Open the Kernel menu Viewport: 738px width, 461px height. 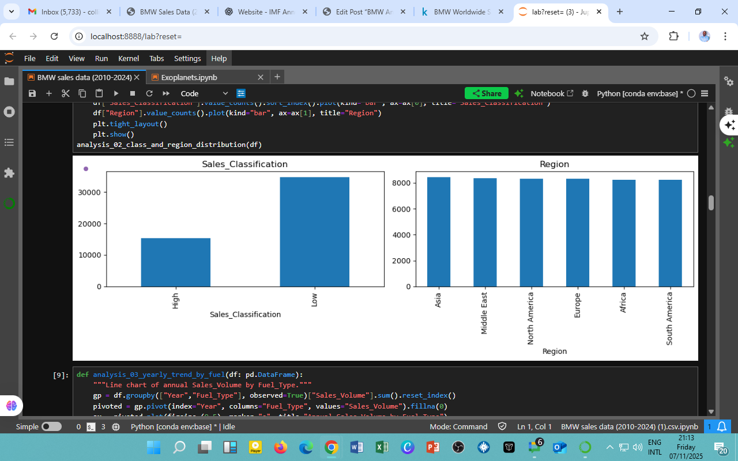[128, 58]
